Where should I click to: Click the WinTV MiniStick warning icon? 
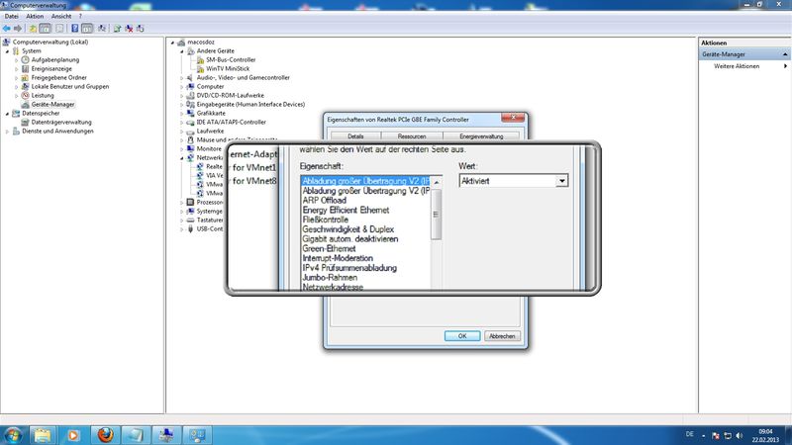[200, 68]
